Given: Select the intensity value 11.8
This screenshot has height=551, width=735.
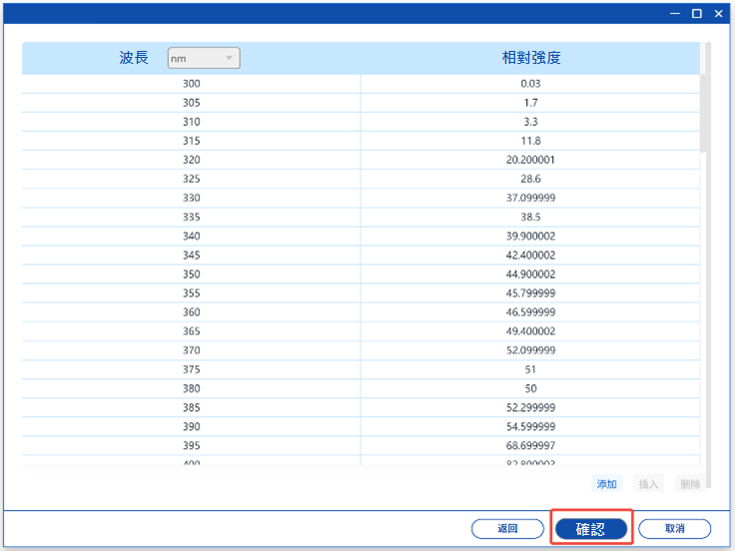Looking at the screenshot, I should point(530,141).
